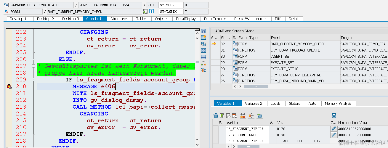Viewport: 388px width, 148px height.
Task: Click the new tool icon with star
Action: coord(203,38)
